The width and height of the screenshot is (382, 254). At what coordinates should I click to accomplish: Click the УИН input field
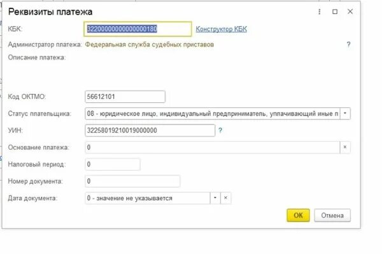150,131
